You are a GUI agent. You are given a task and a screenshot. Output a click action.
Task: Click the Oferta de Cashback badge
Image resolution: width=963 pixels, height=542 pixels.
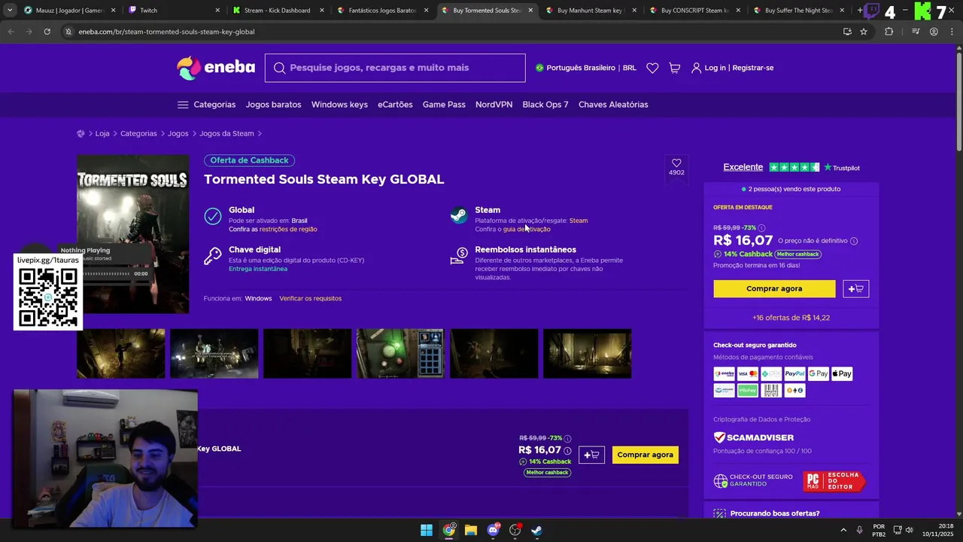click(x=249, y=160)
